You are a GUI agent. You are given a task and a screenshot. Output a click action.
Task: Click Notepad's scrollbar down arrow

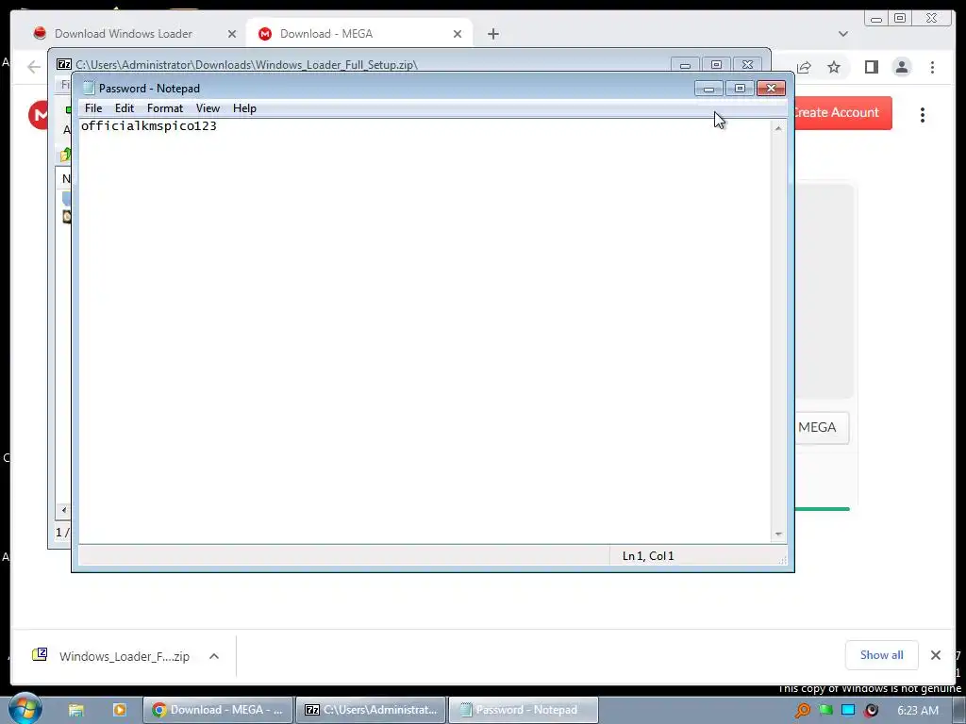click(778, 534)
